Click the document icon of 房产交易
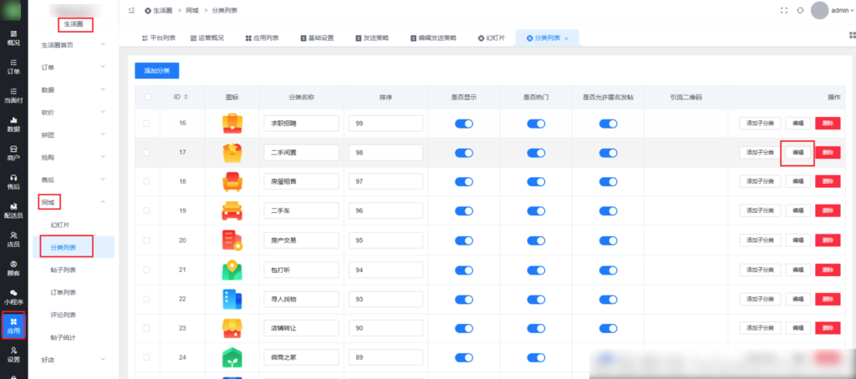Screen dimensions: 856x379 232,240
